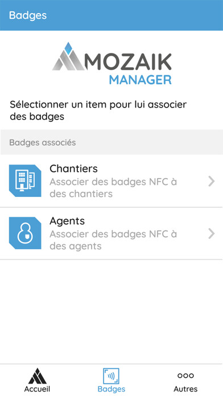
Task: Open the Agents title
Action: [x=67, y=221]
